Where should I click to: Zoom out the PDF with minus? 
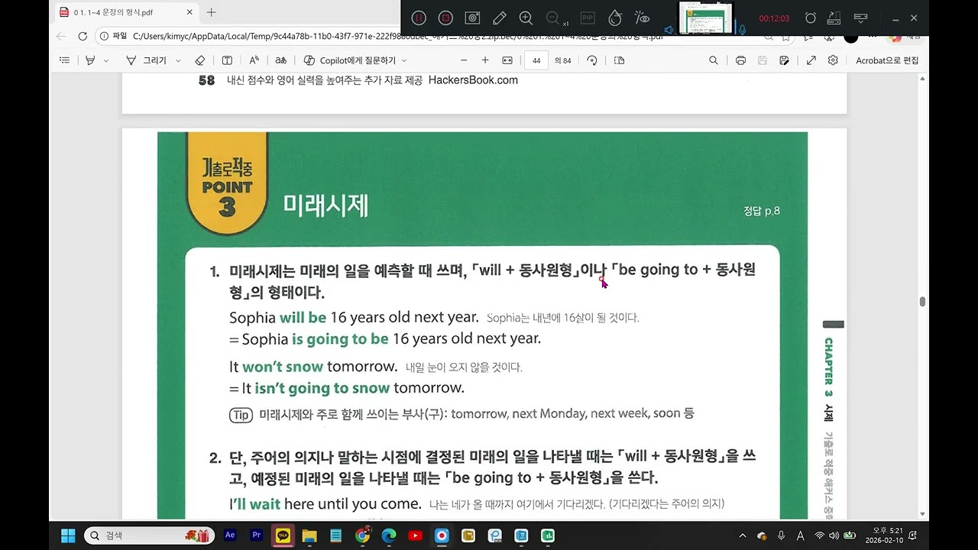point(463,60)
